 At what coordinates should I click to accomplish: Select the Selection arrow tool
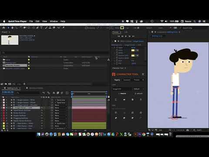[9, 27]
